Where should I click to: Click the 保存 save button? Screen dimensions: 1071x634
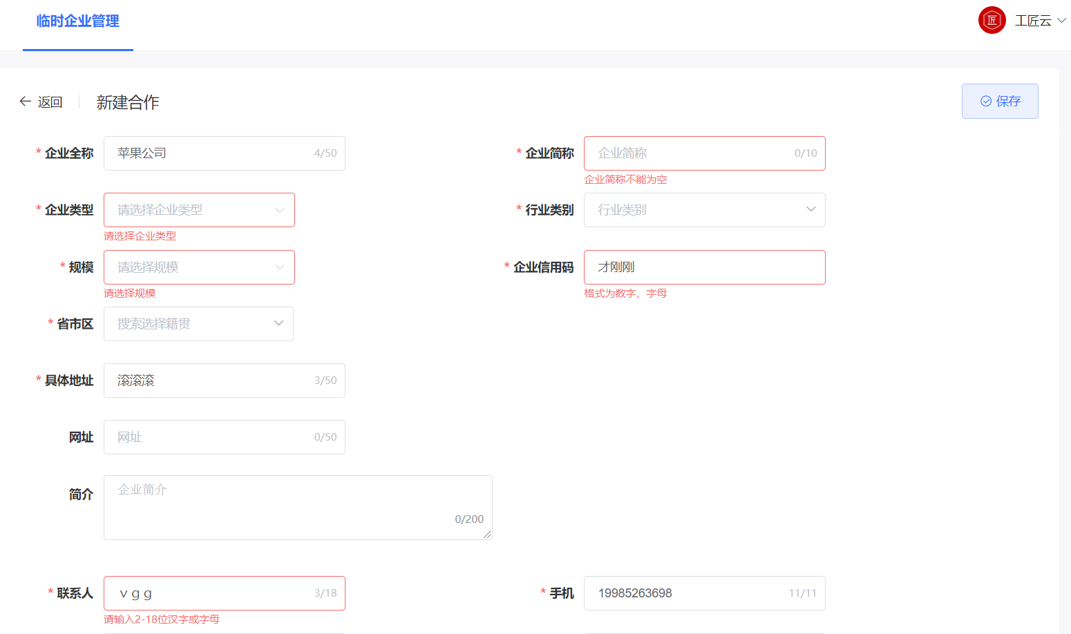pos(1000,101)
